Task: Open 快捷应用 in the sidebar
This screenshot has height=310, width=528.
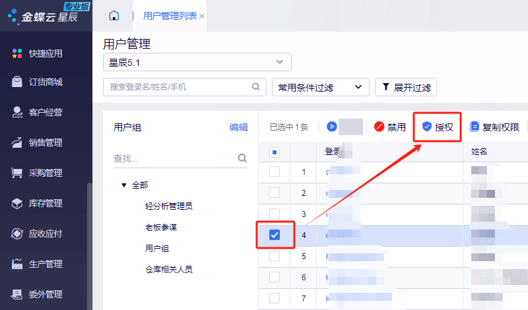Action: point(46,53)
